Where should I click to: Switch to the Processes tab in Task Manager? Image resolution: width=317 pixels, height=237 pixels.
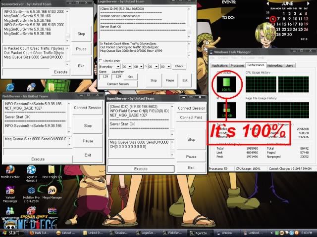tap(238, 65)
